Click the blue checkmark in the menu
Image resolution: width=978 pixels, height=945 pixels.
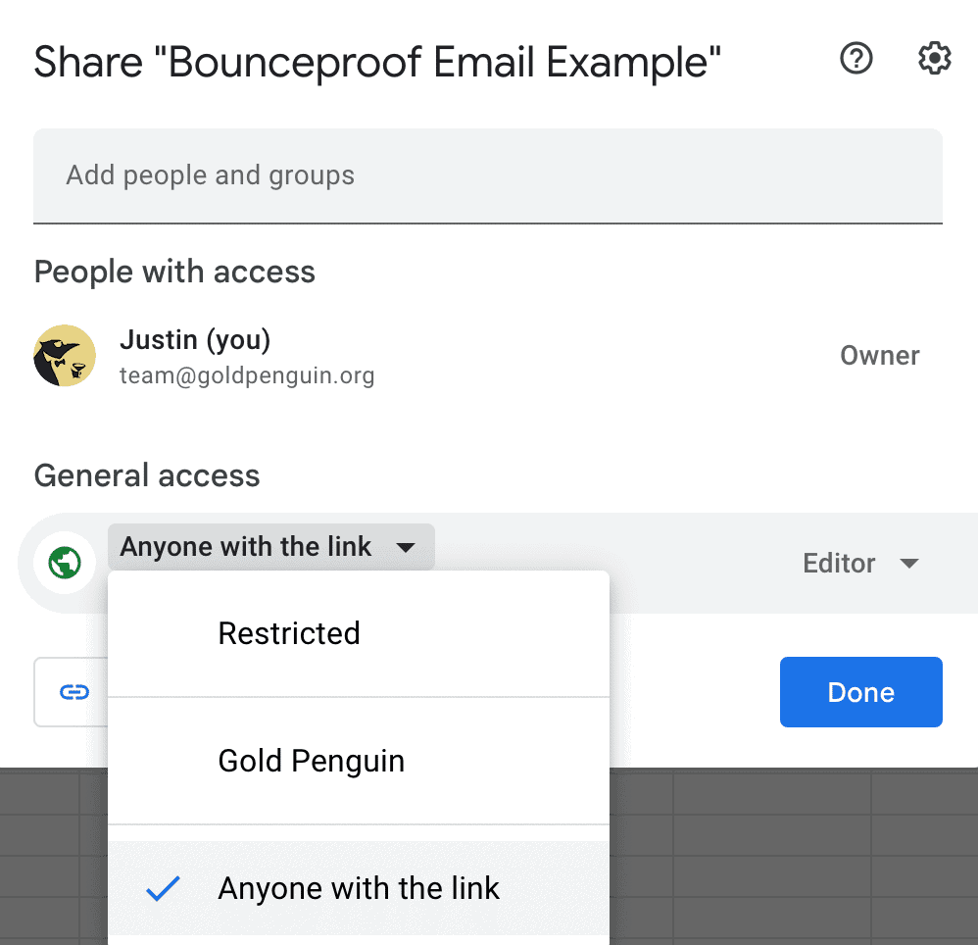click(163, 888)
